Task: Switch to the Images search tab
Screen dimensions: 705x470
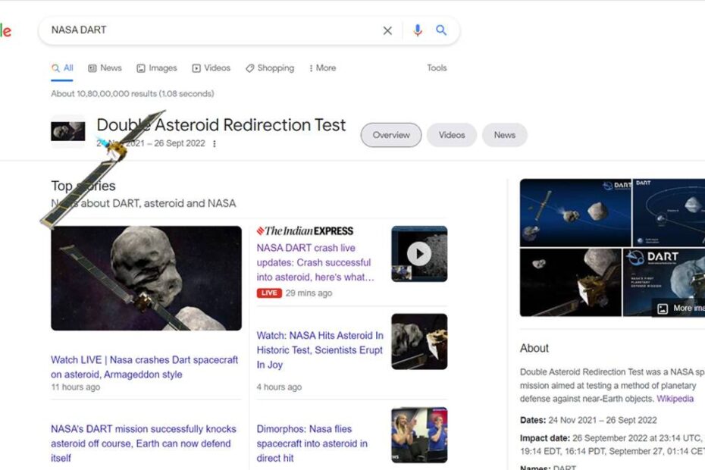Action: pyautogui.click(x=156, y=68)
